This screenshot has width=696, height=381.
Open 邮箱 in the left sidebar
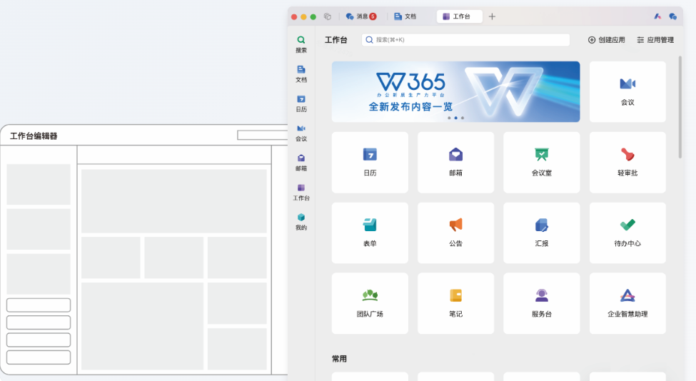(301, 163)
